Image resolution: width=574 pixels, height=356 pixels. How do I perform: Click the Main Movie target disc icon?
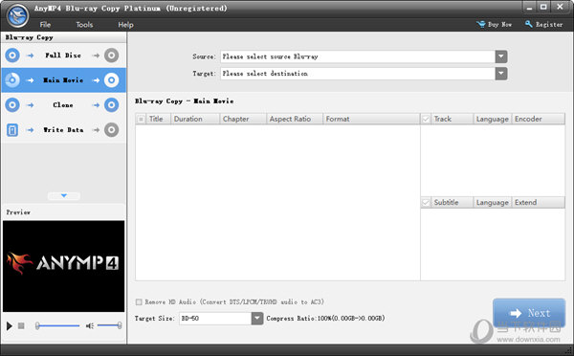pyautogui.click(x=111, y=79)
